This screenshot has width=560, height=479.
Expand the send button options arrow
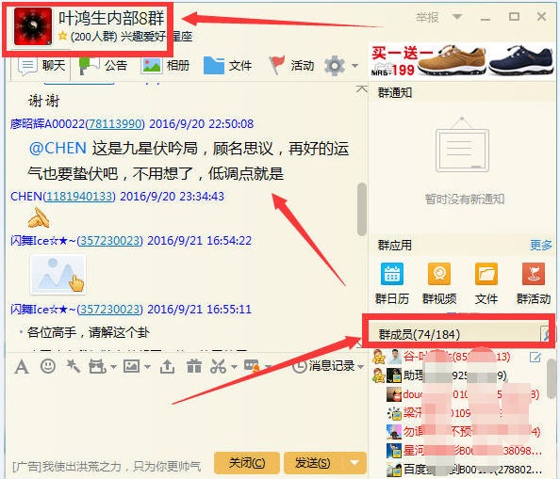(354, 463)
